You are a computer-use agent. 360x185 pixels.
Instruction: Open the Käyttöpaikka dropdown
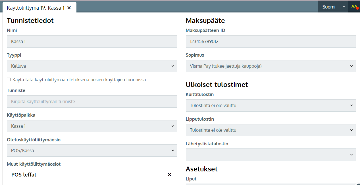tap(92, 126)
